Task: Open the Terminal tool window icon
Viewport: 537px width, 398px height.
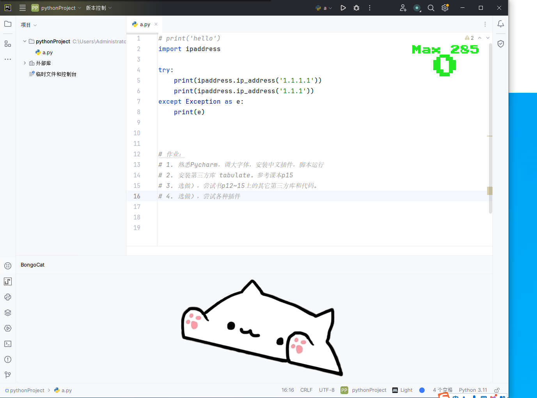Action: coord(8,343)
